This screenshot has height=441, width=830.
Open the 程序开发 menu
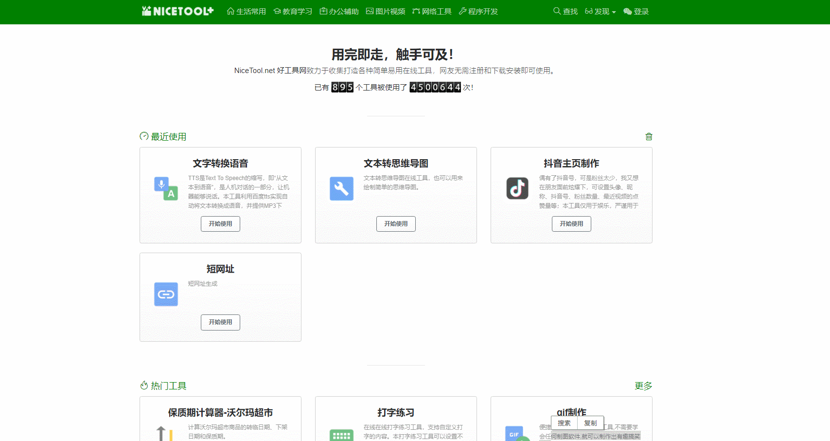pos(478,11)
